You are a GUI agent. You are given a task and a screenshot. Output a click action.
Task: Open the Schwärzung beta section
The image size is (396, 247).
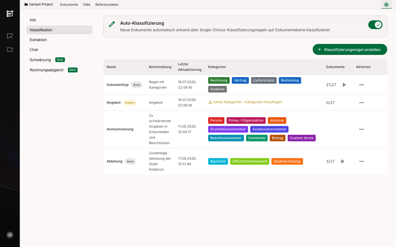[59, 60]
